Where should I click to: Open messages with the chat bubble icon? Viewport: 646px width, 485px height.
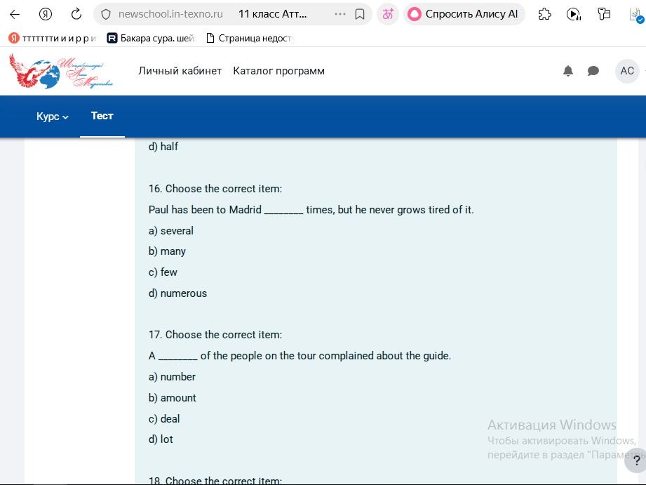click(x=593, y=71)
